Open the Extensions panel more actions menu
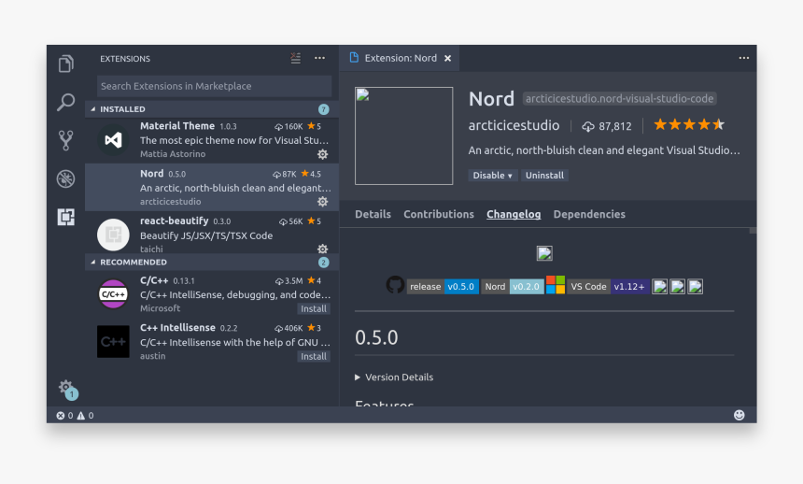 (x=319, y=58)
